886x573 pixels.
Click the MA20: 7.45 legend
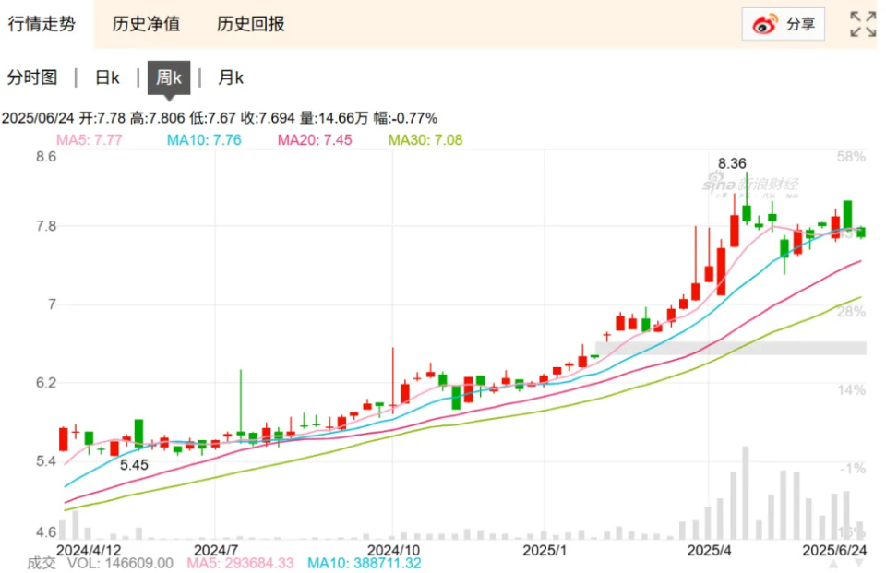point(315,139)
